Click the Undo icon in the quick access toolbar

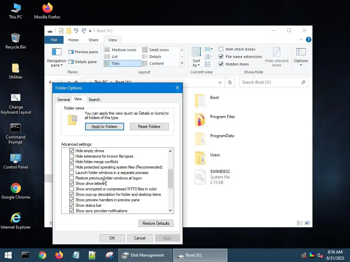point(76,31)
